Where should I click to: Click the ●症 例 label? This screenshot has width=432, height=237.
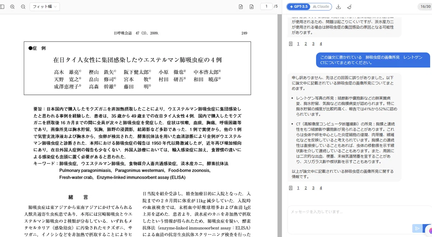[37, 48]
